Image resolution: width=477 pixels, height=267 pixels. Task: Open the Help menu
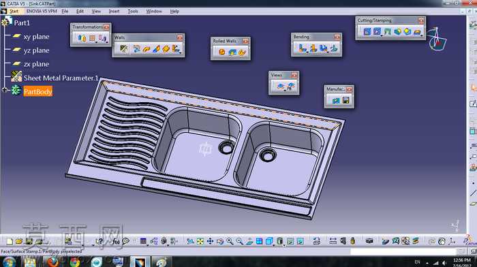point(174,12)
